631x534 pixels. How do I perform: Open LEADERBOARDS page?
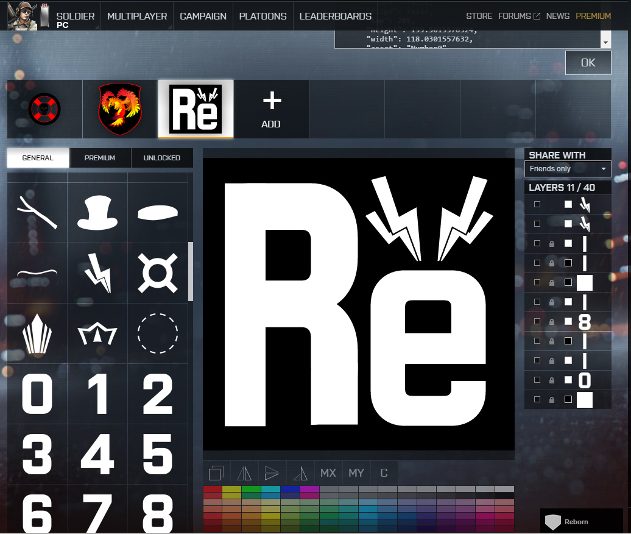335,16
